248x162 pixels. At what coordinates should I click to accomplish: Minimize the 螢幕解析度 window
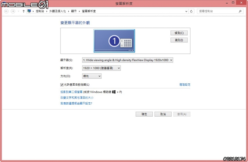click(227, 3)
